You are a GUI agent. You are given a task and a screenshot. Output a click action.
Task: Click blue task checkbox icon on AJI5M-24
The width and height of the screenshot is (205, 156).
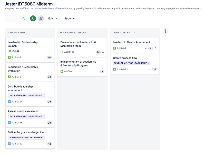(9, 102)
